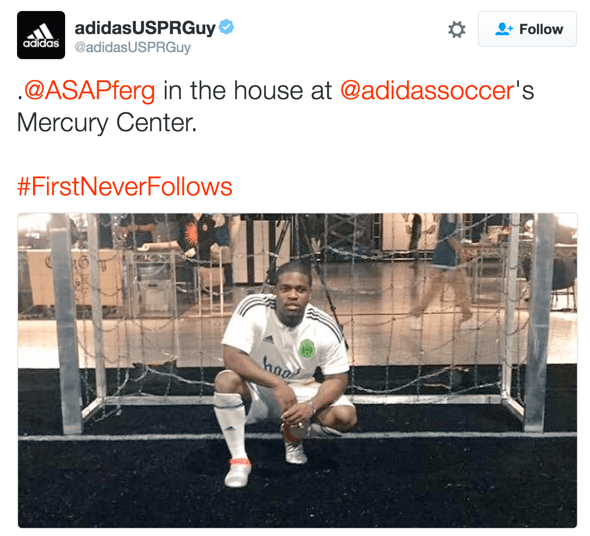The height and width of the screenshot is (536, 590).
Task: Click the 'in the house at' text
Action: click(247, 91)
